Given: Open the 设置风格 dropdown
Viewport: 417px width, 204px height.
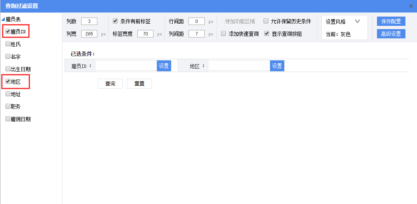Looking at the screenshot, I should click(x=357, y=22).
